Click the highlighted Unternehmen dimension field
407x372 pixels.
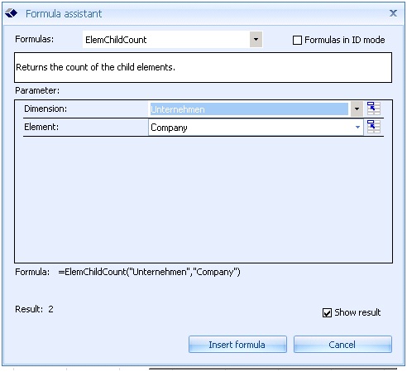click(249, 109)
